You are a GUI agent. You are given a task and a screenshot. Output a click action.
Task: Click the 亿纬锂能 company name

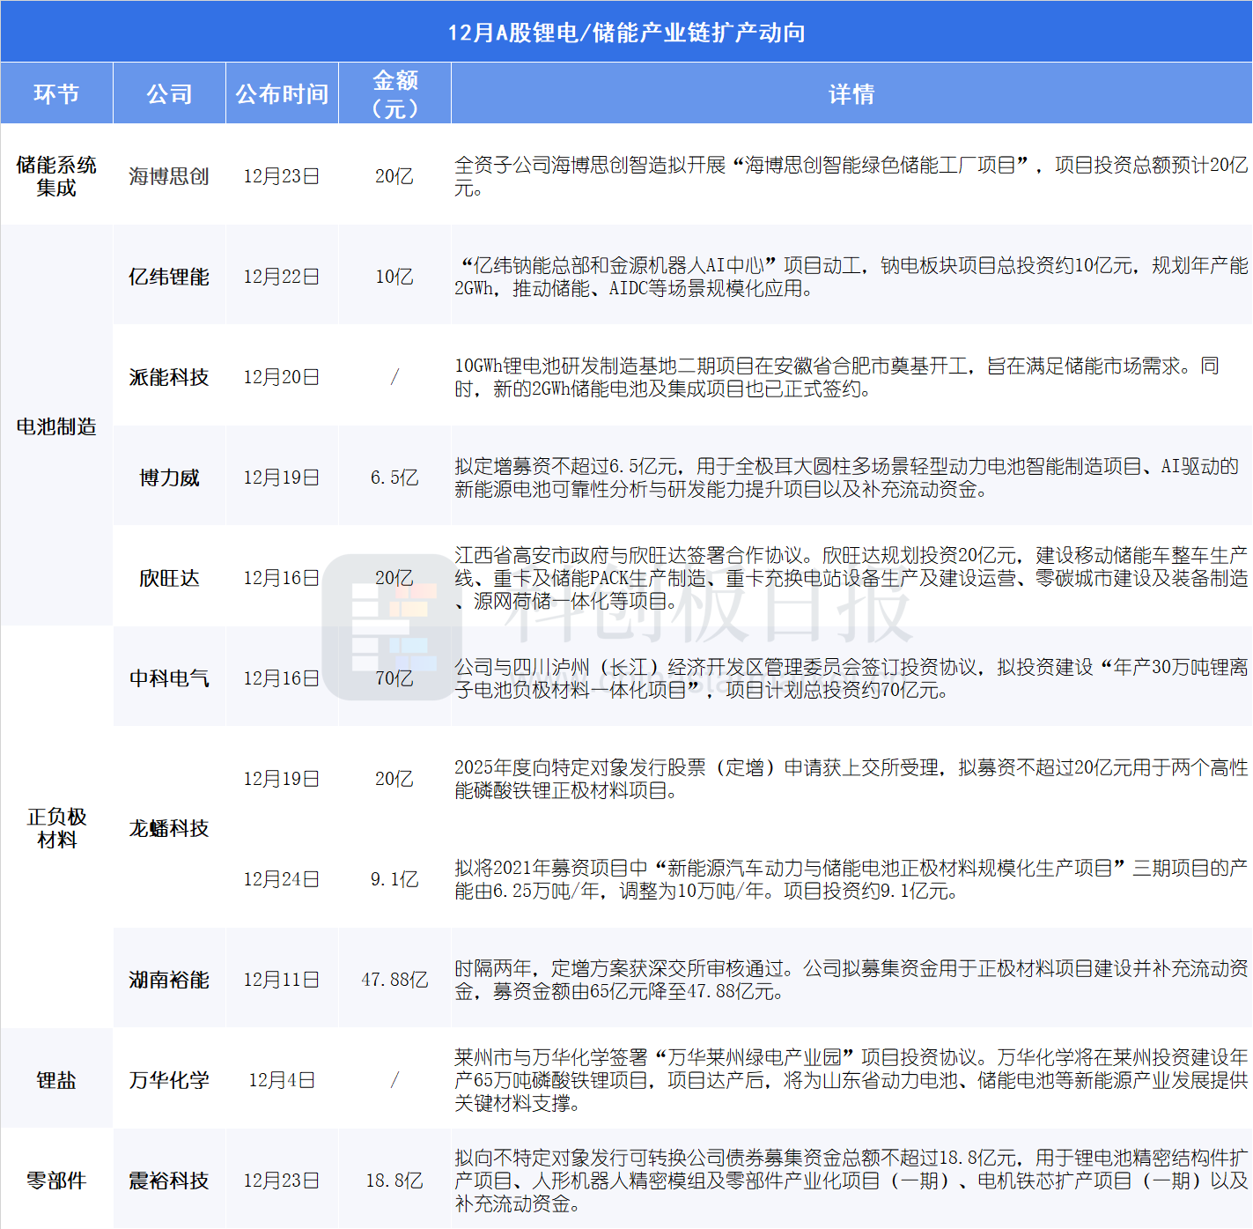click(169, 277)
